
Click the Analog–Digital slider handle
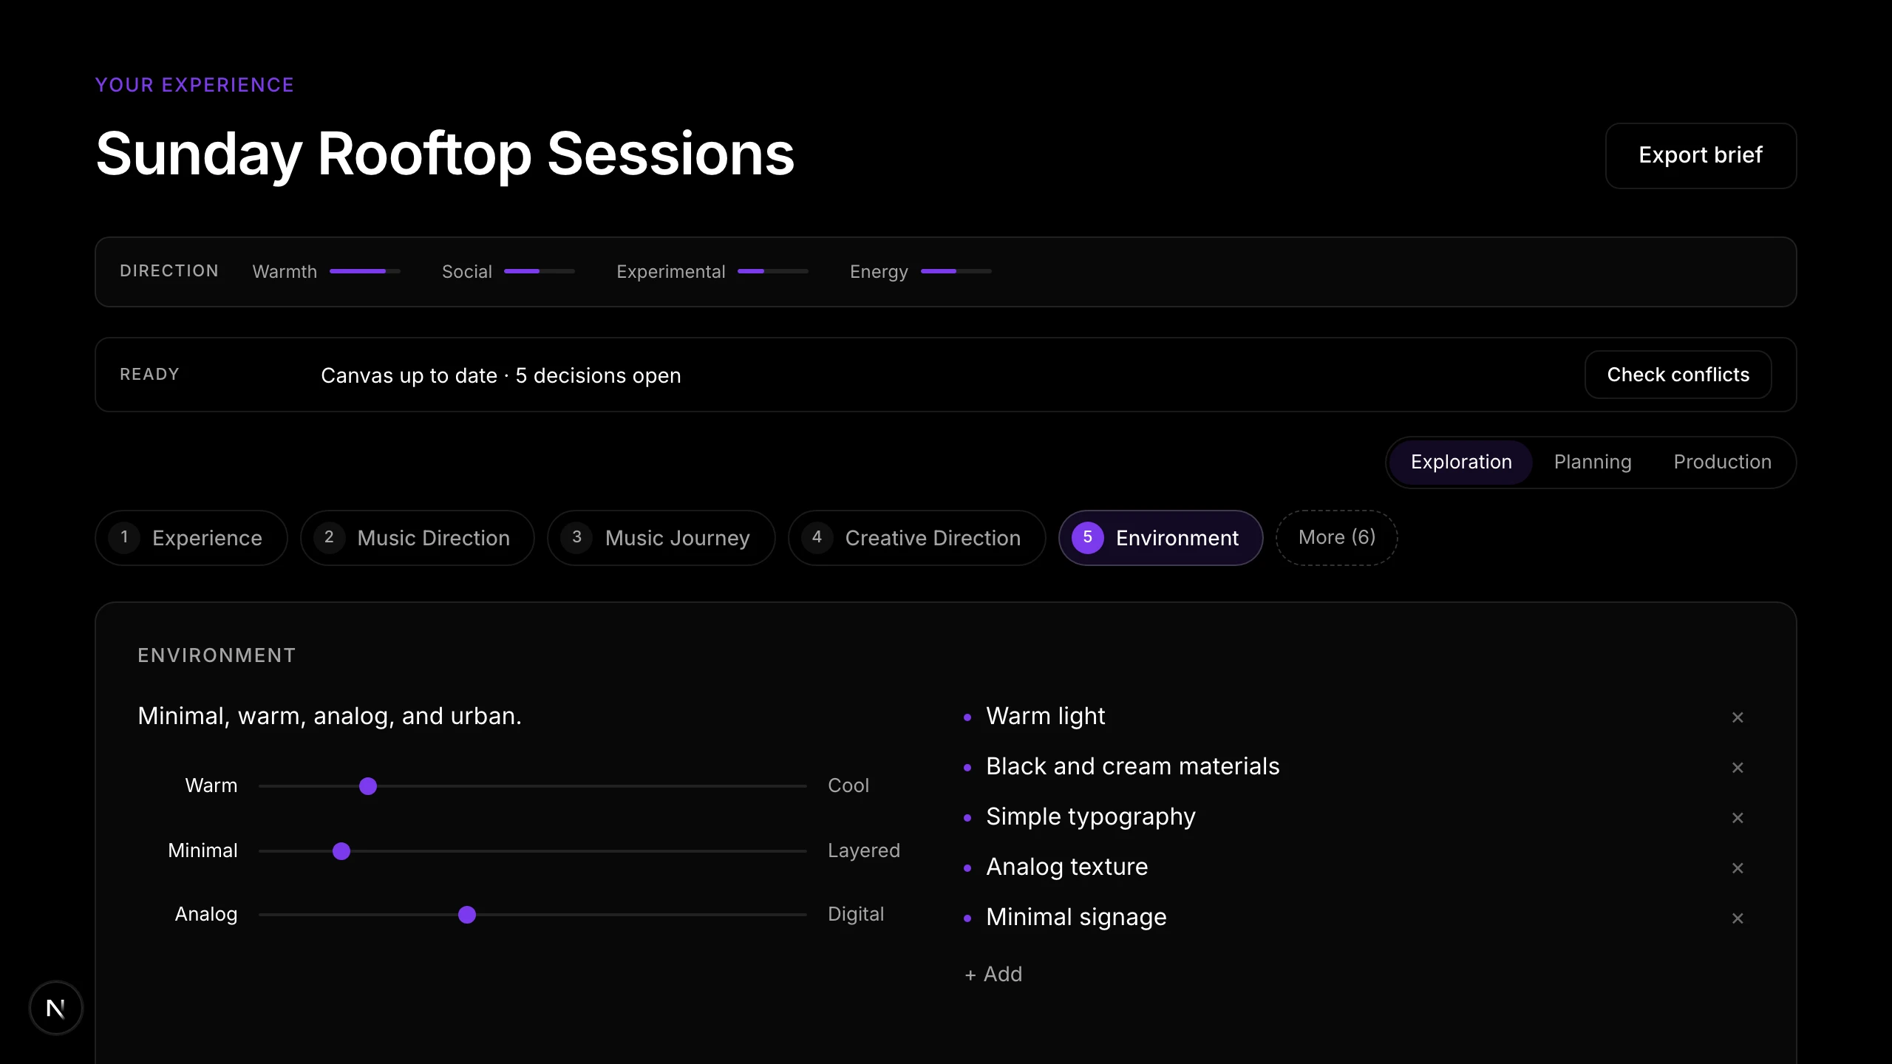[x=467, y=915]
